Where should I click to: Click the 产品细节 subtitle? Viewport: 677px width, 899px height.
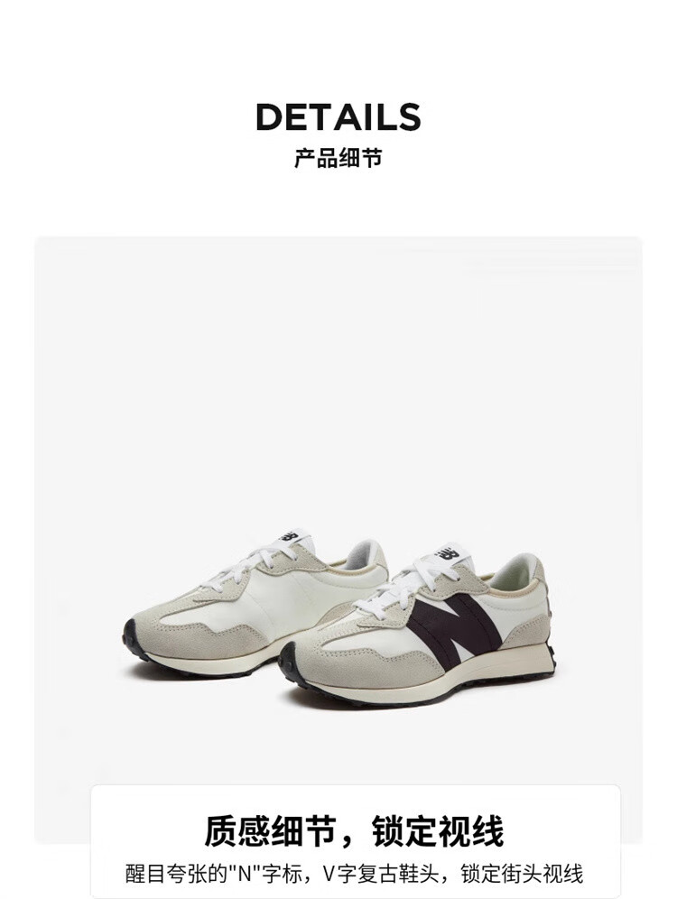(x=338, y=158)
